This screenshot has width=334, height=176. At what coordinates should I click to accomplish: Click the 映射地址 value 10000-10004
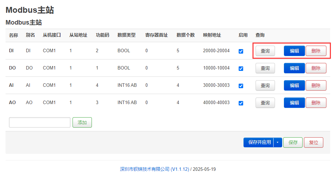(216, 68)
